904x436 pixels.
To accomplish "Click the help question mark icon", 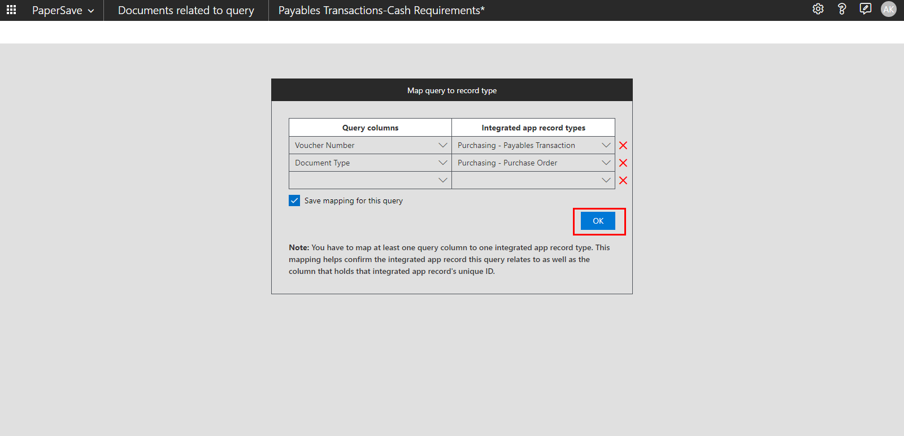I will coord(841,9).
